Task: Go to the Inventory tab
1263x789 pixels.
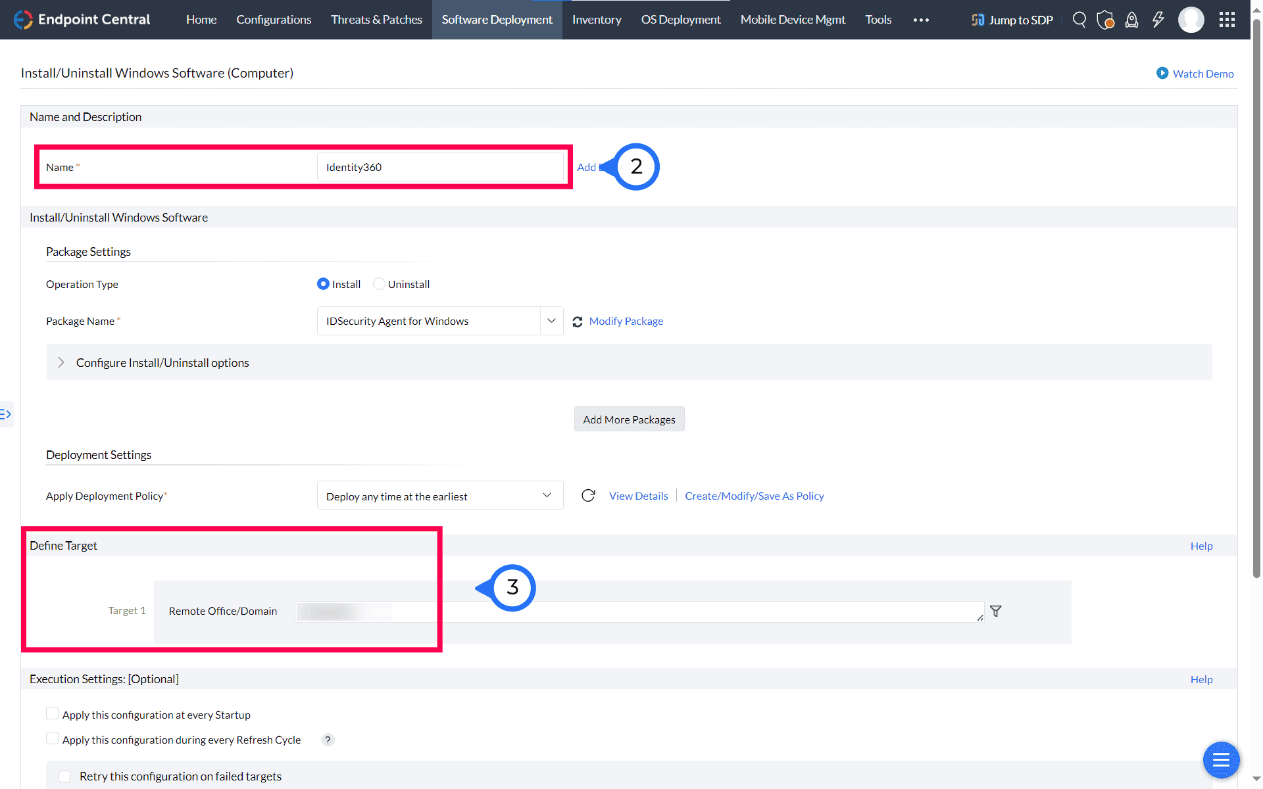Action: pyautogui.click(x=596, y=20)
